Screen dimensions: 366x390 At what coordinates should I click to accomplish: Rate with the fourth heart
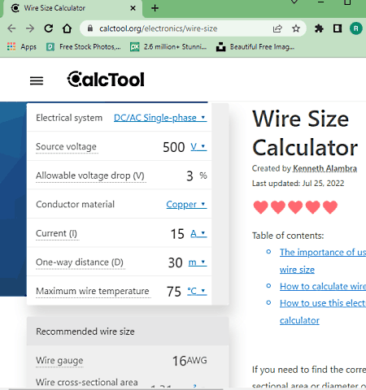(313, 207)
